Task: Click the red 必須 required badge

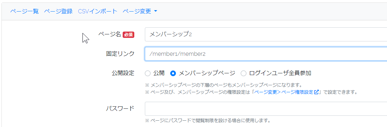Action: tap(128, 35)
